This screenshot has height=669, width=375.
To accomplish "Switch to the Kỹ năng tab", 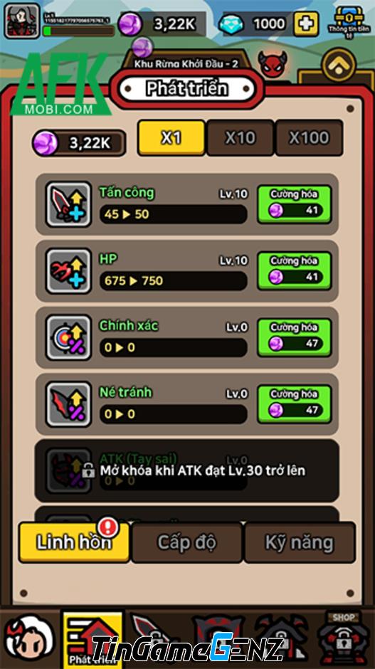I will (300, 542).
